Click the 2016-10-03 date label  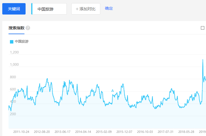[x=145, y=132]
